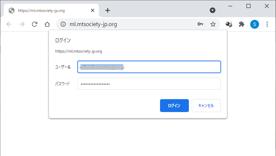Click the reload page icon
Viewport: 276px width, 156px height.
coord(34,24)
